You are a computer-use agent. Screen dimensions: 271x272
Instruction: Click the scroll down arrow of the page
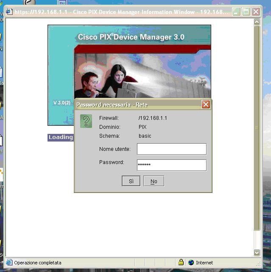click(257, 252)
